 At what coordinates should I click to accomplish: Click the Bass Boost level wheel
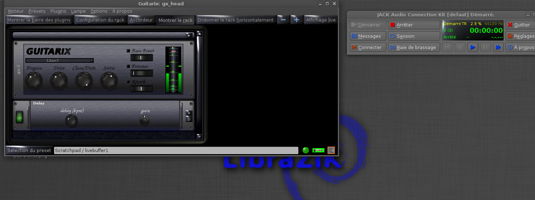coord(142,57)
